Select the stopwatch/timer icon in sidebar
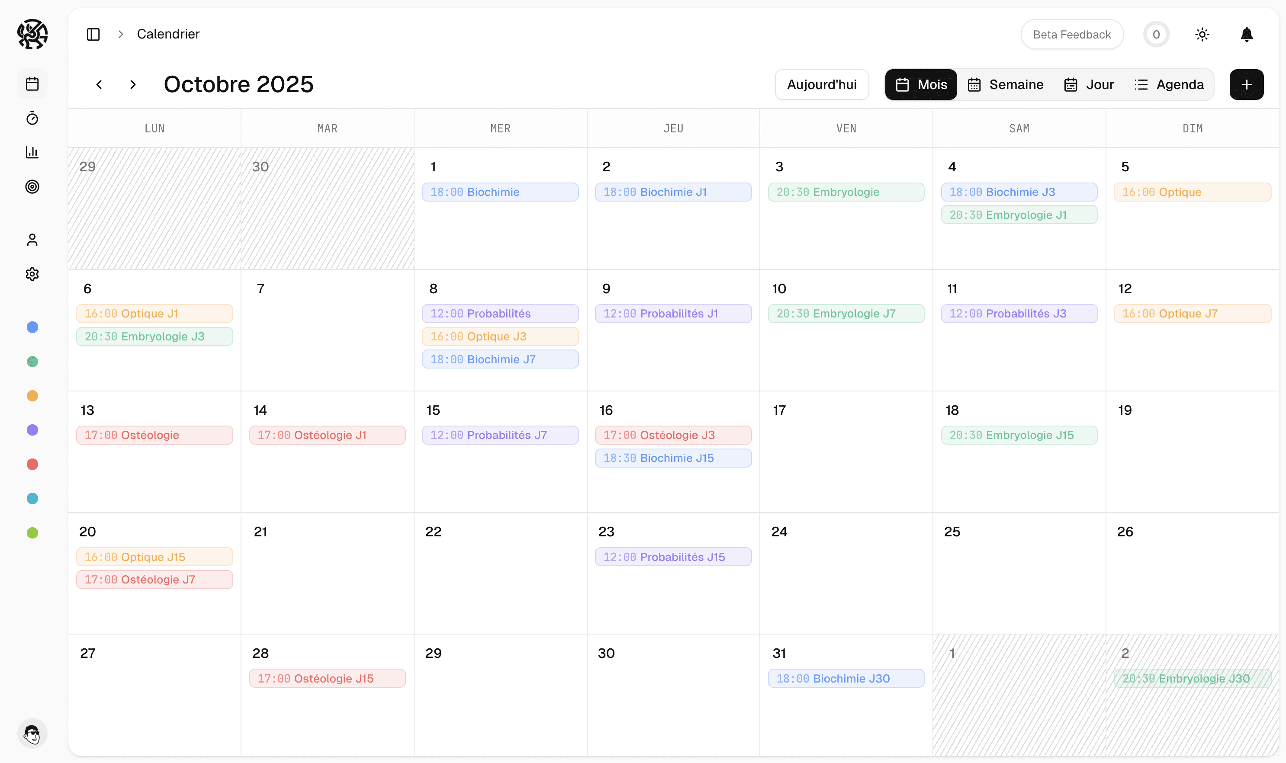The image size is (1286, 763). coord(32,118)
